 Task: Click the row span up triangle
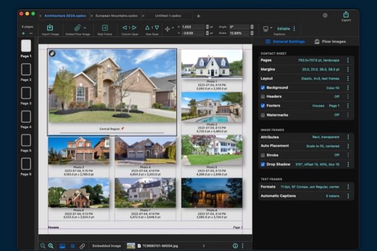[x=148, y=28]
